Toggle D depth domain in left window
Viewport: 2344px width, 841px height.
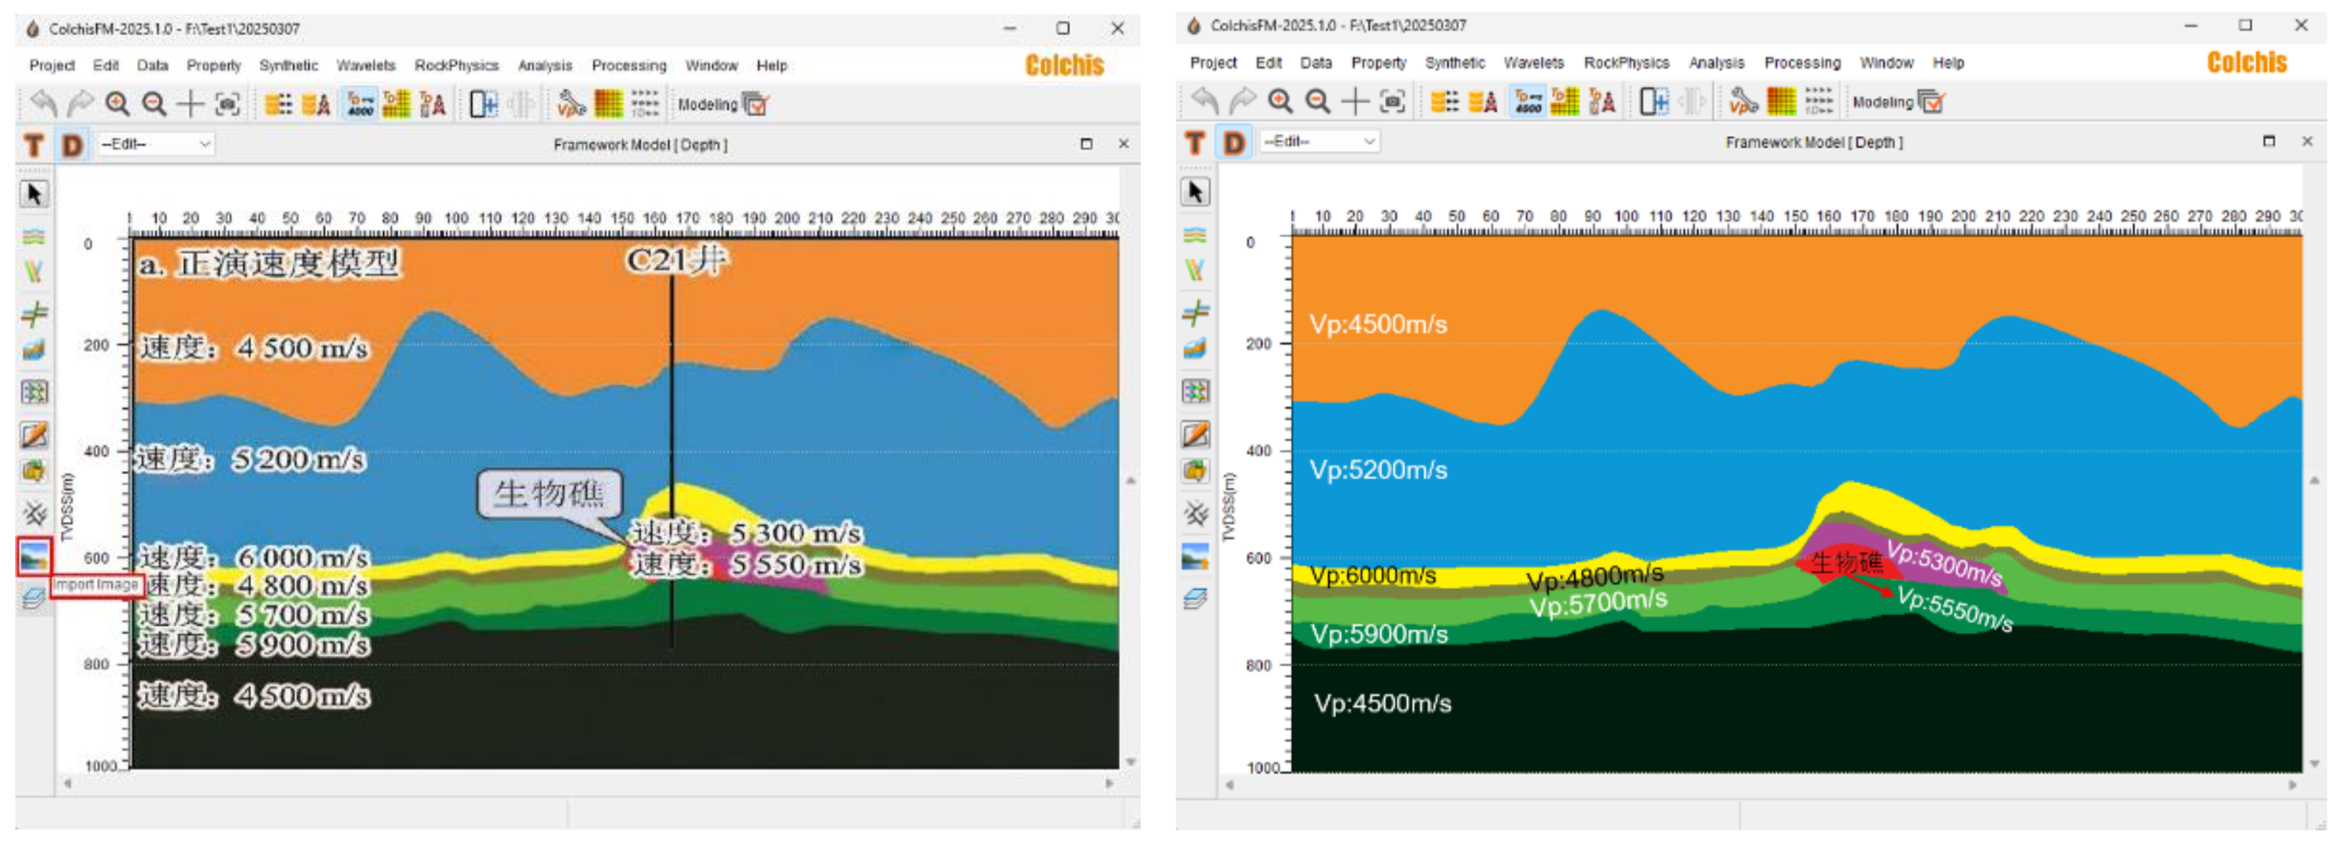[x=72, y=144]
